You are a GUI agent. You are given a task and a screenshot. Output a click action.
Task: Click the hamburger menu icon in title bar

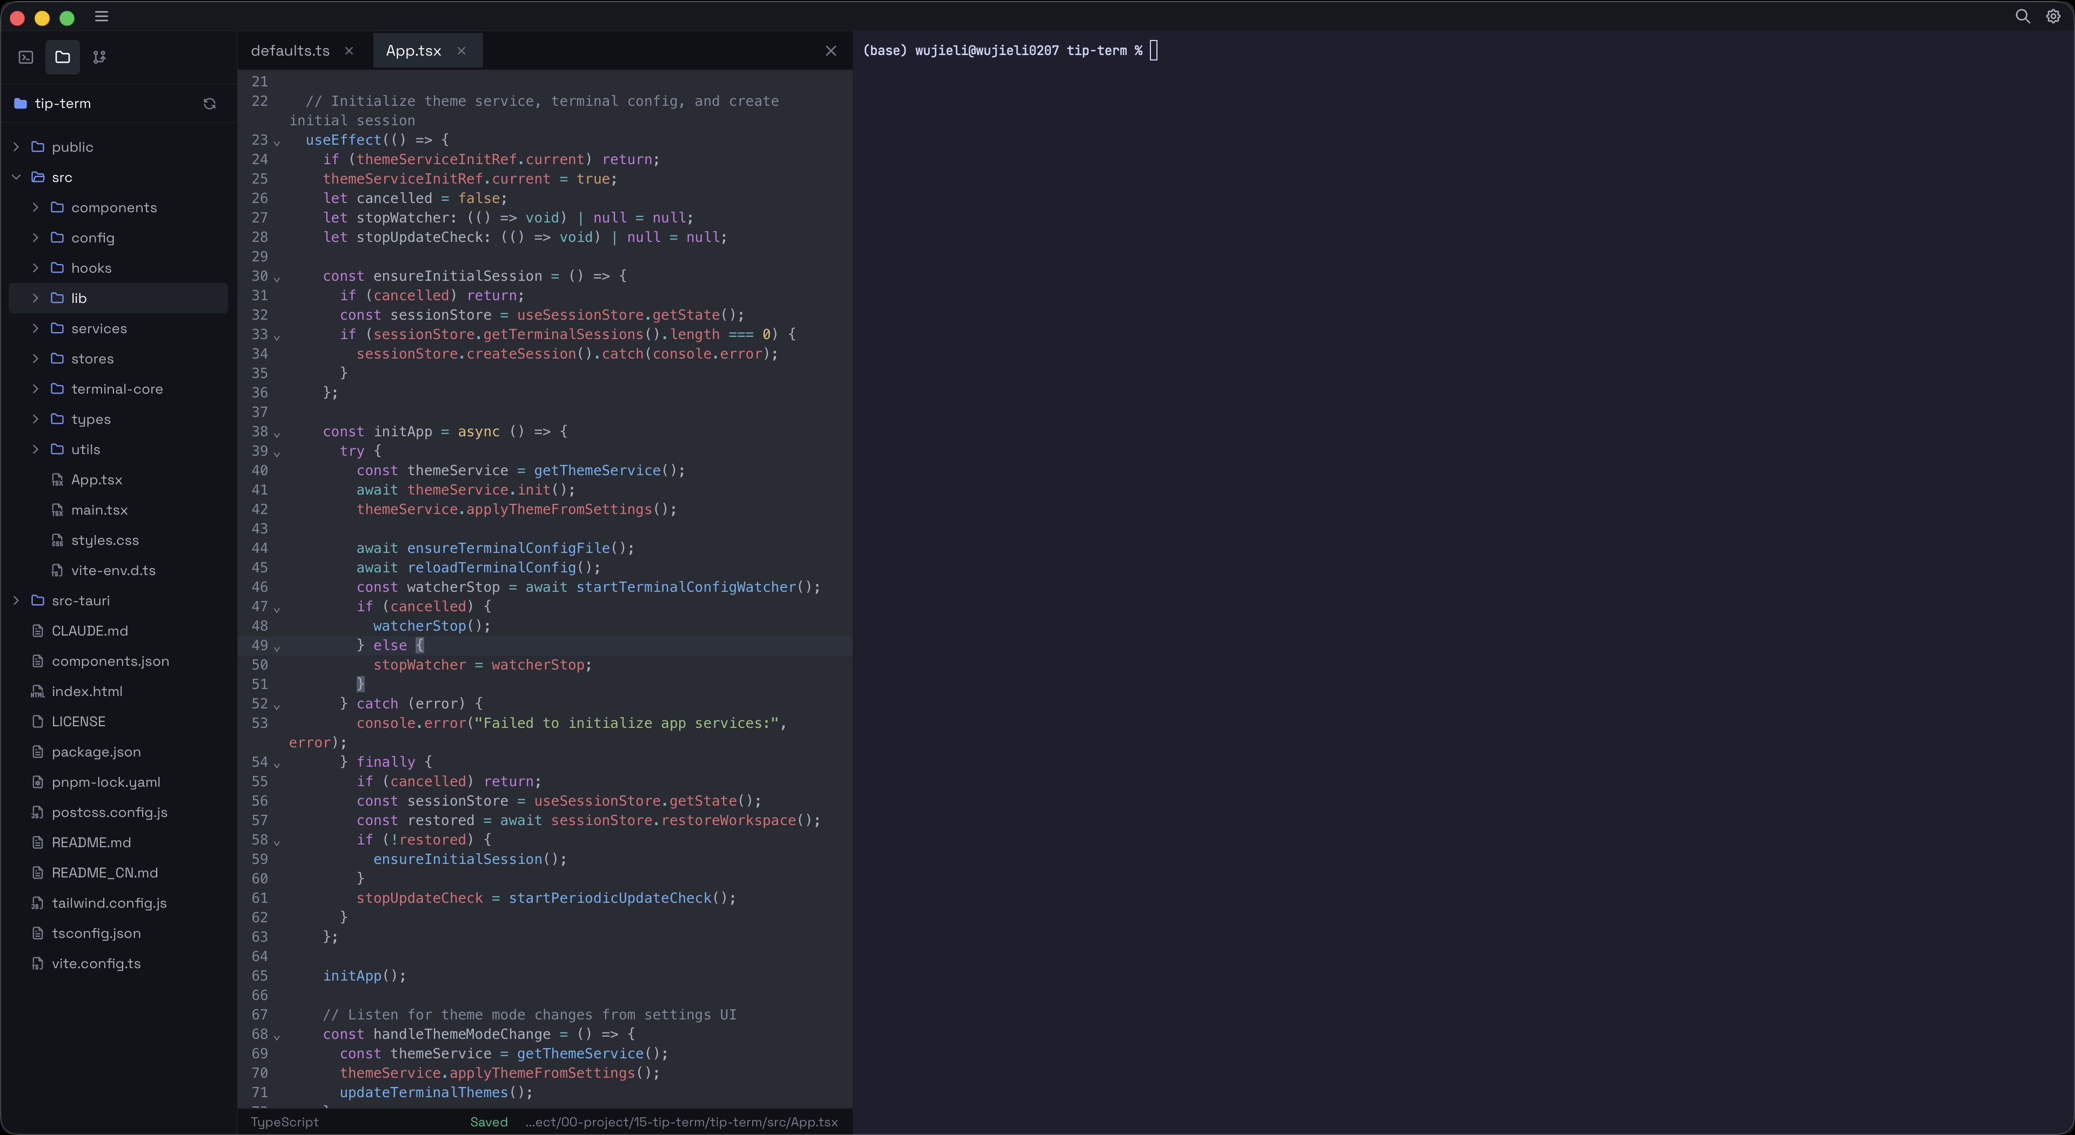(102, 17)
